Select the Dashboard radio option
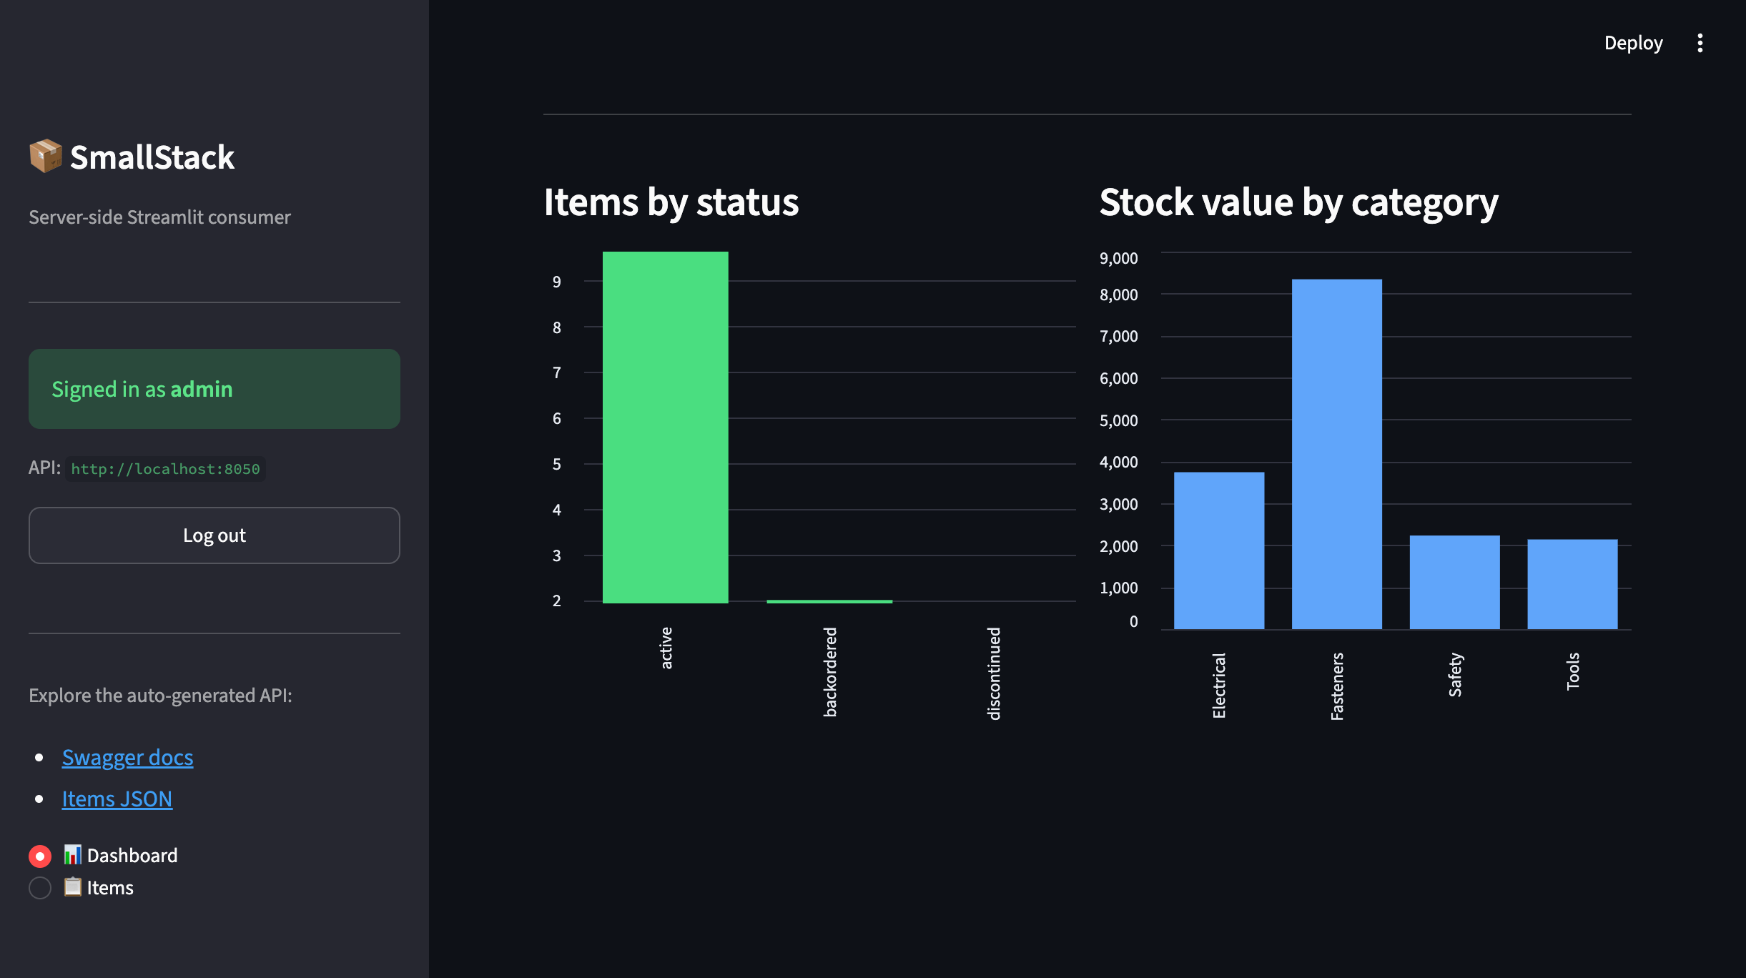The width and height of the screenshot is (1746, 978). click(x=40, y=856)
